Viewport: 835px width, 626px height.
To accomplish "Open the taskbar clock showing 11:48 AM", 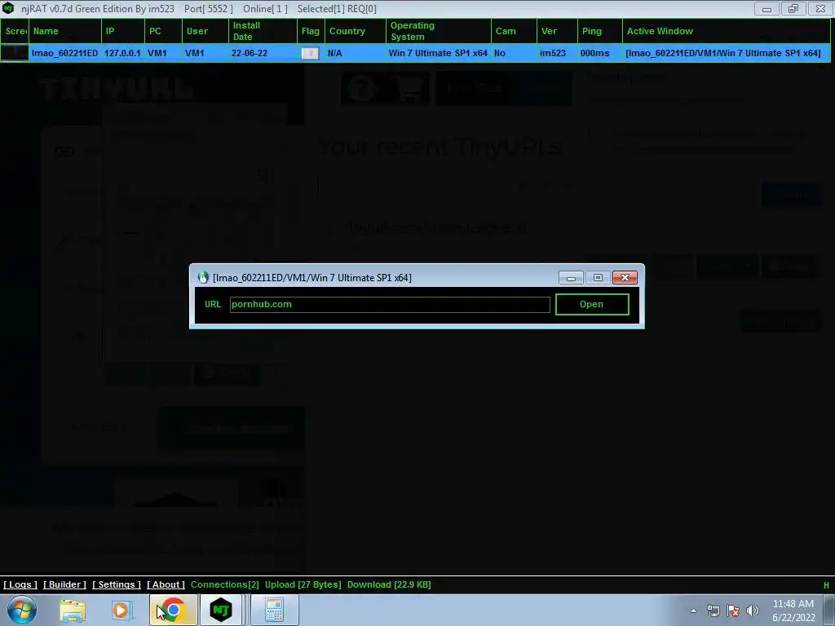I will [793, 611].
